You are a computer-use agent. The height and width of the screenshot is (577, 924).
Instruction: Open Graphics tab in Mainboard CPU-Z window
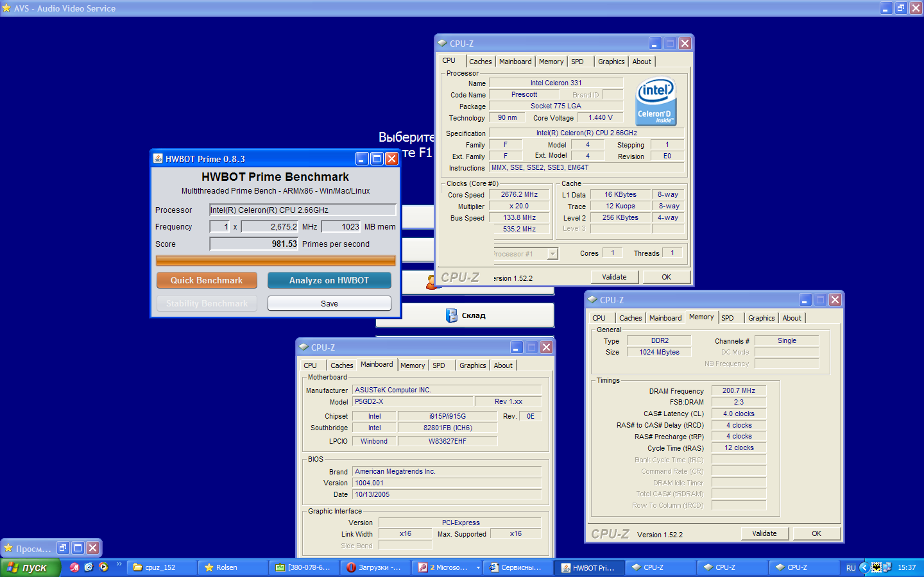click(473, 365)
